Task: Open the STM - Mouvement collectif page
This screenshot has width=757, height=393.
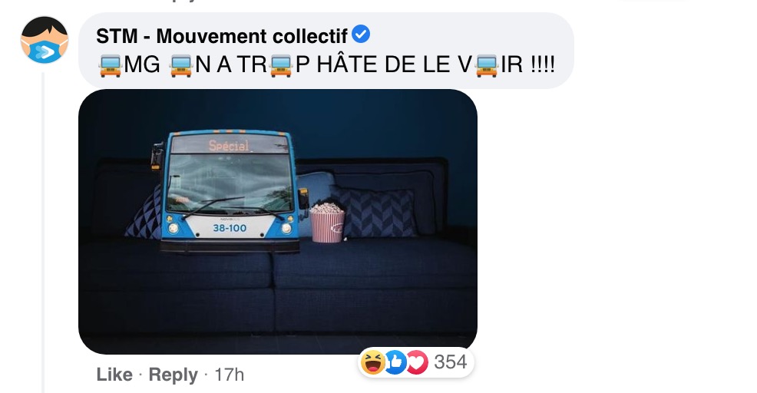Action: (222, 36)
